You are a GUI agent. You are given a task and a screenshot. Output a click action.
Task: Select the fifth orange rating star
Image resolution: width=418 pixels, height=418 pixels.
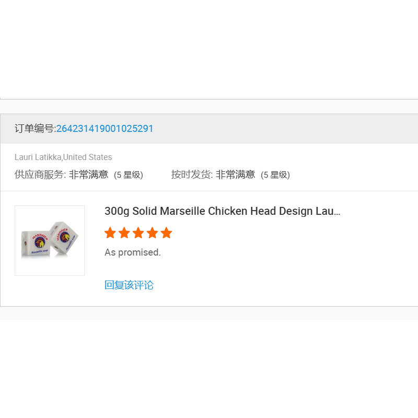[166, 233]
